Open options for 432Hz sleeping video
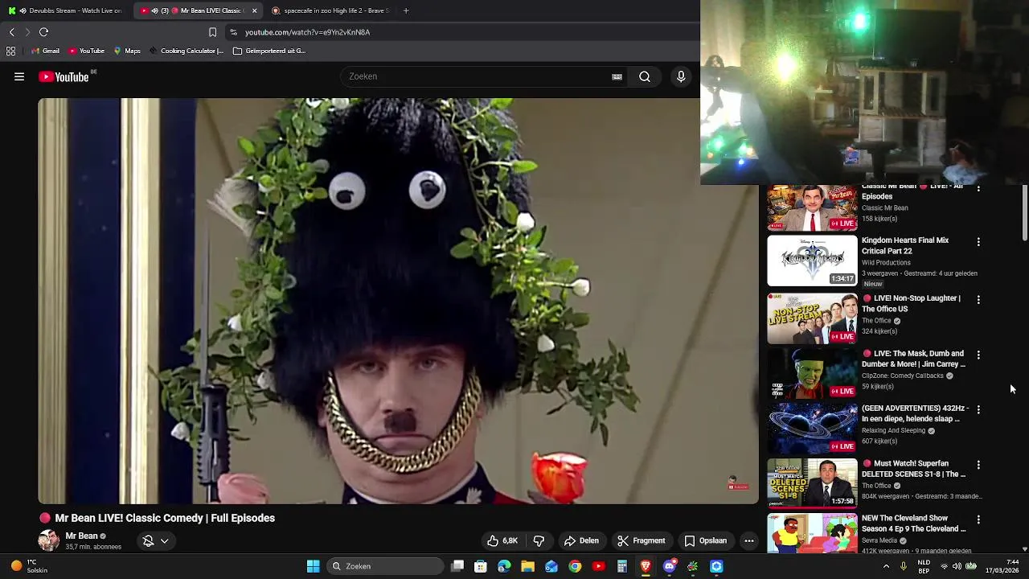 click(978, 409)
